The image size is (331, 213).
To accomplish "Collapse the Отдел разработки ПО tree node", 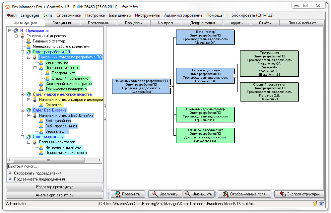I will tap(22, 52).
